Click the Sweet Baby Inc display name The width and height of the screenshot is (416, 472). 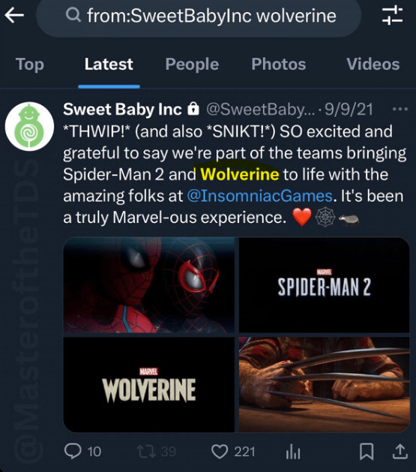pyautogui.click(x=122, y=109)
